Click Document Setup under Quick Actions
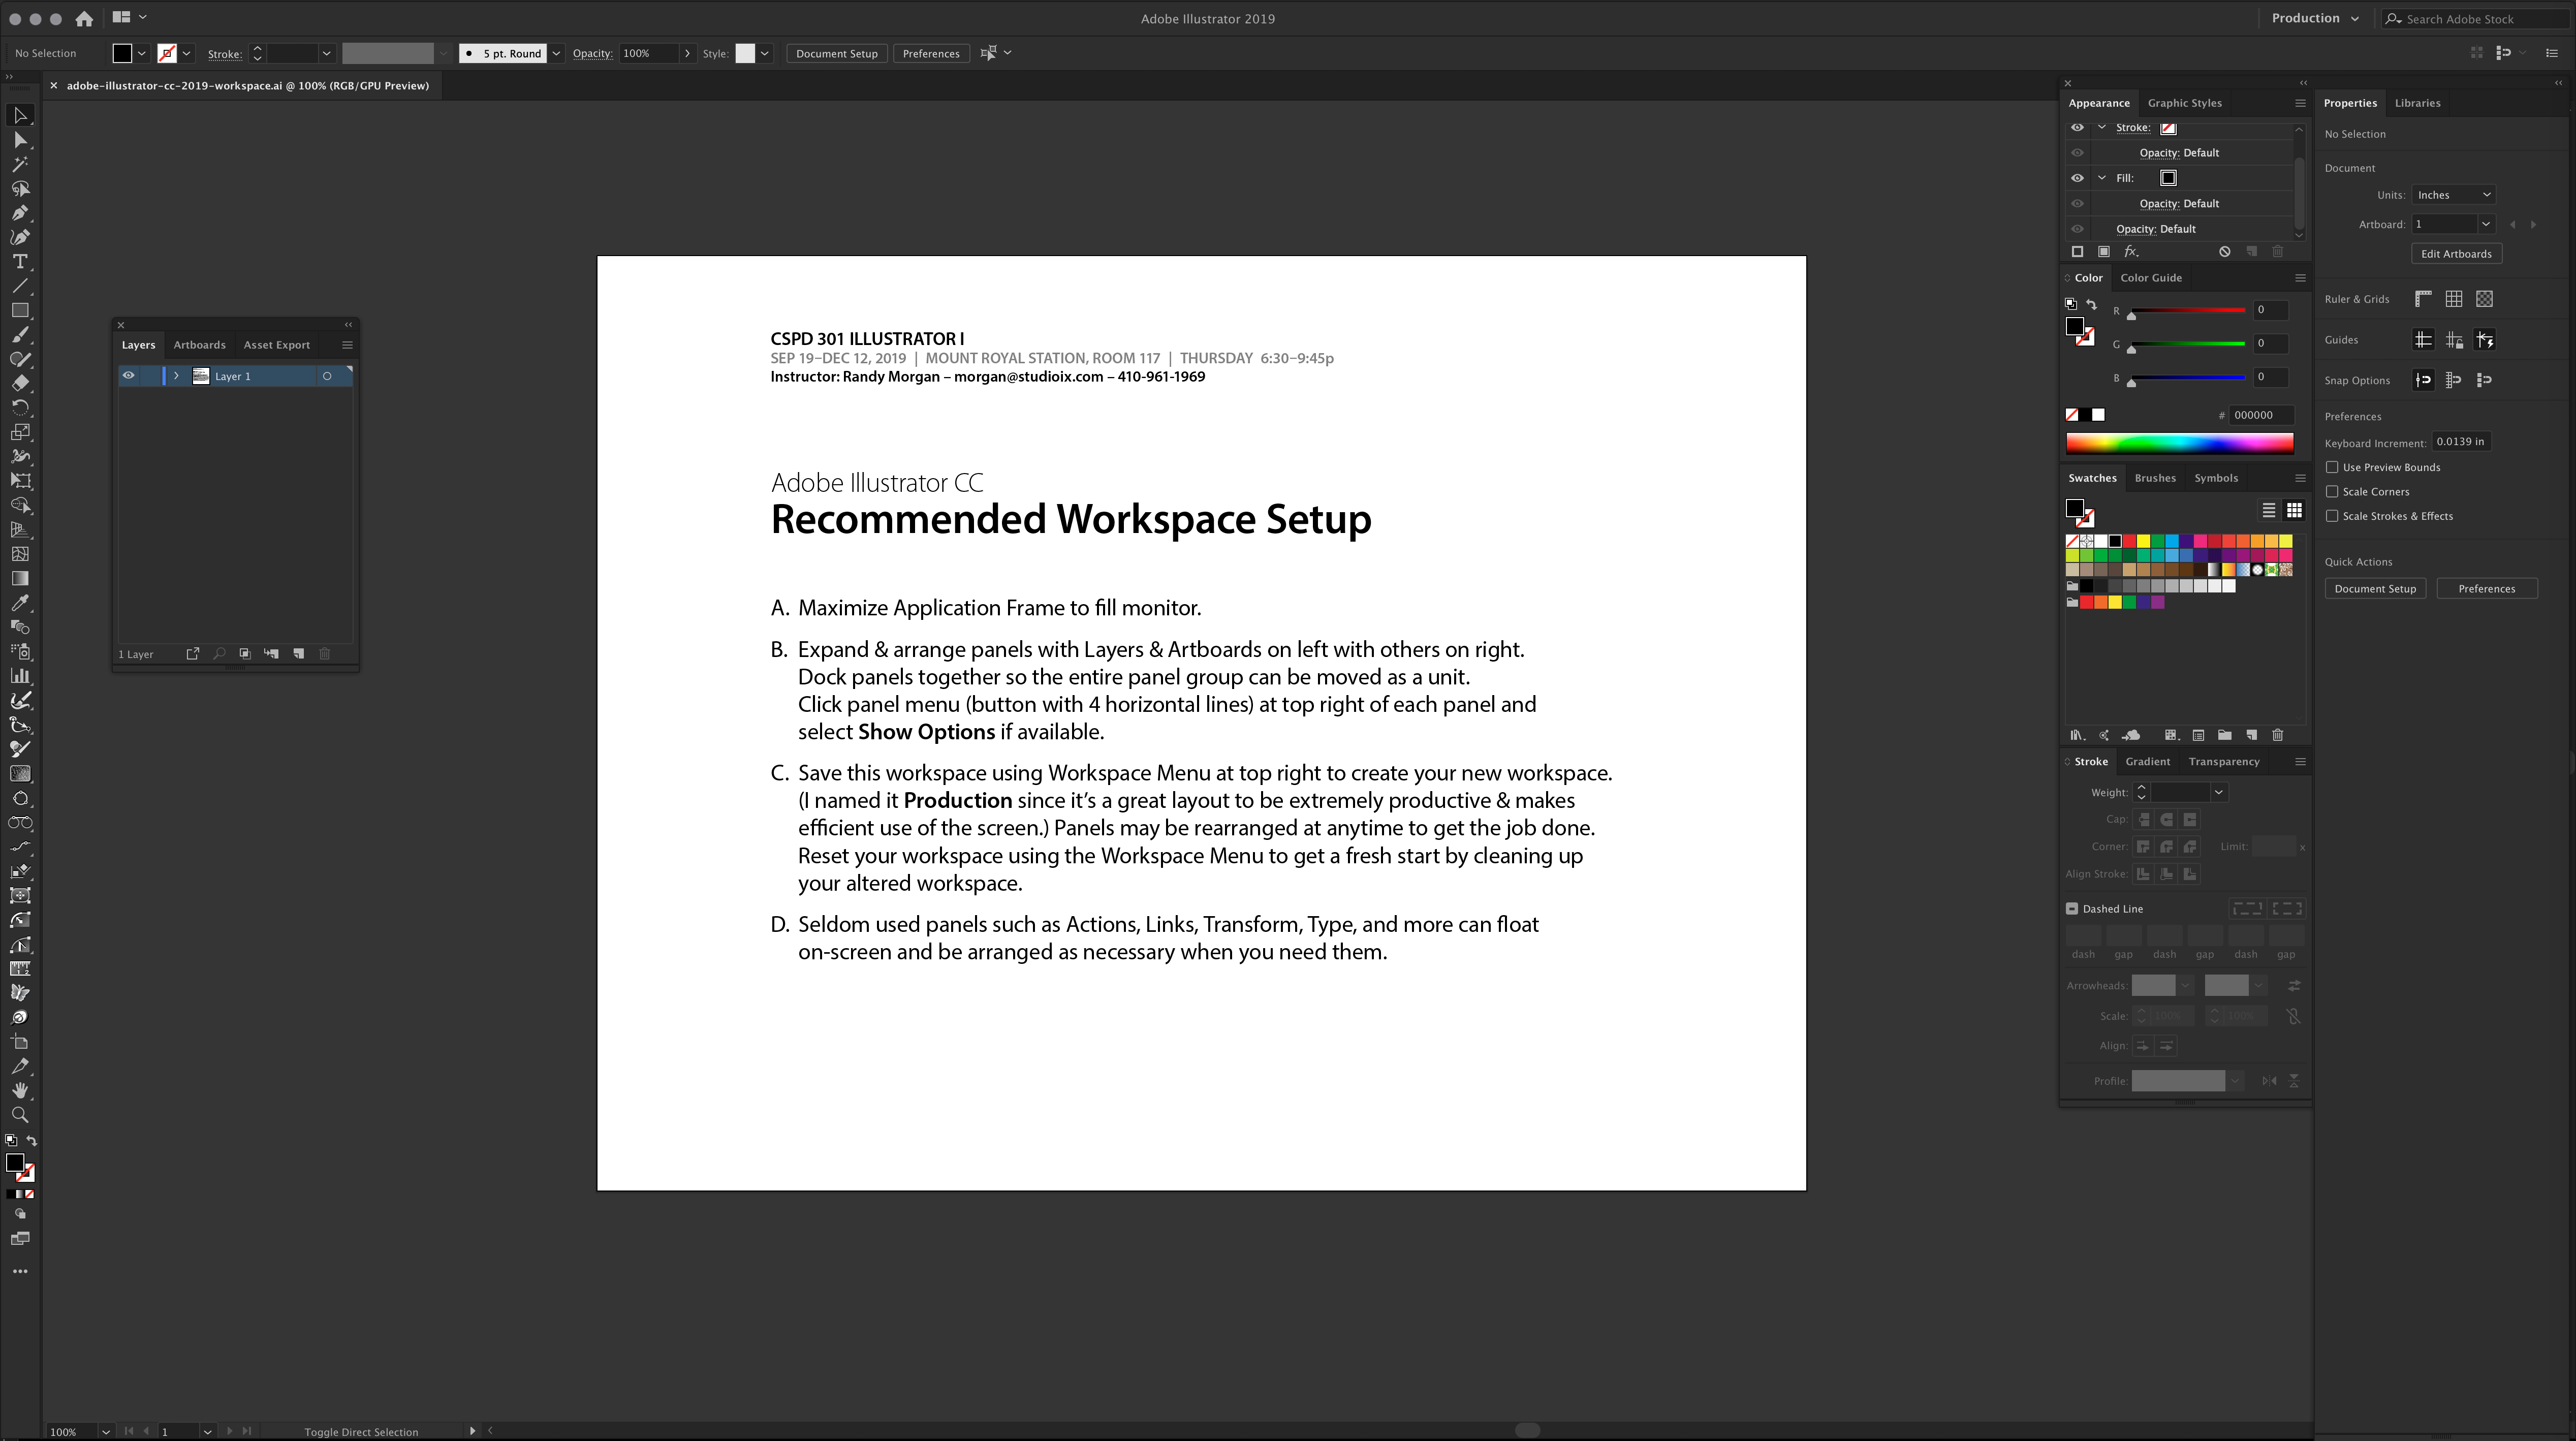 pos(2375,589)
